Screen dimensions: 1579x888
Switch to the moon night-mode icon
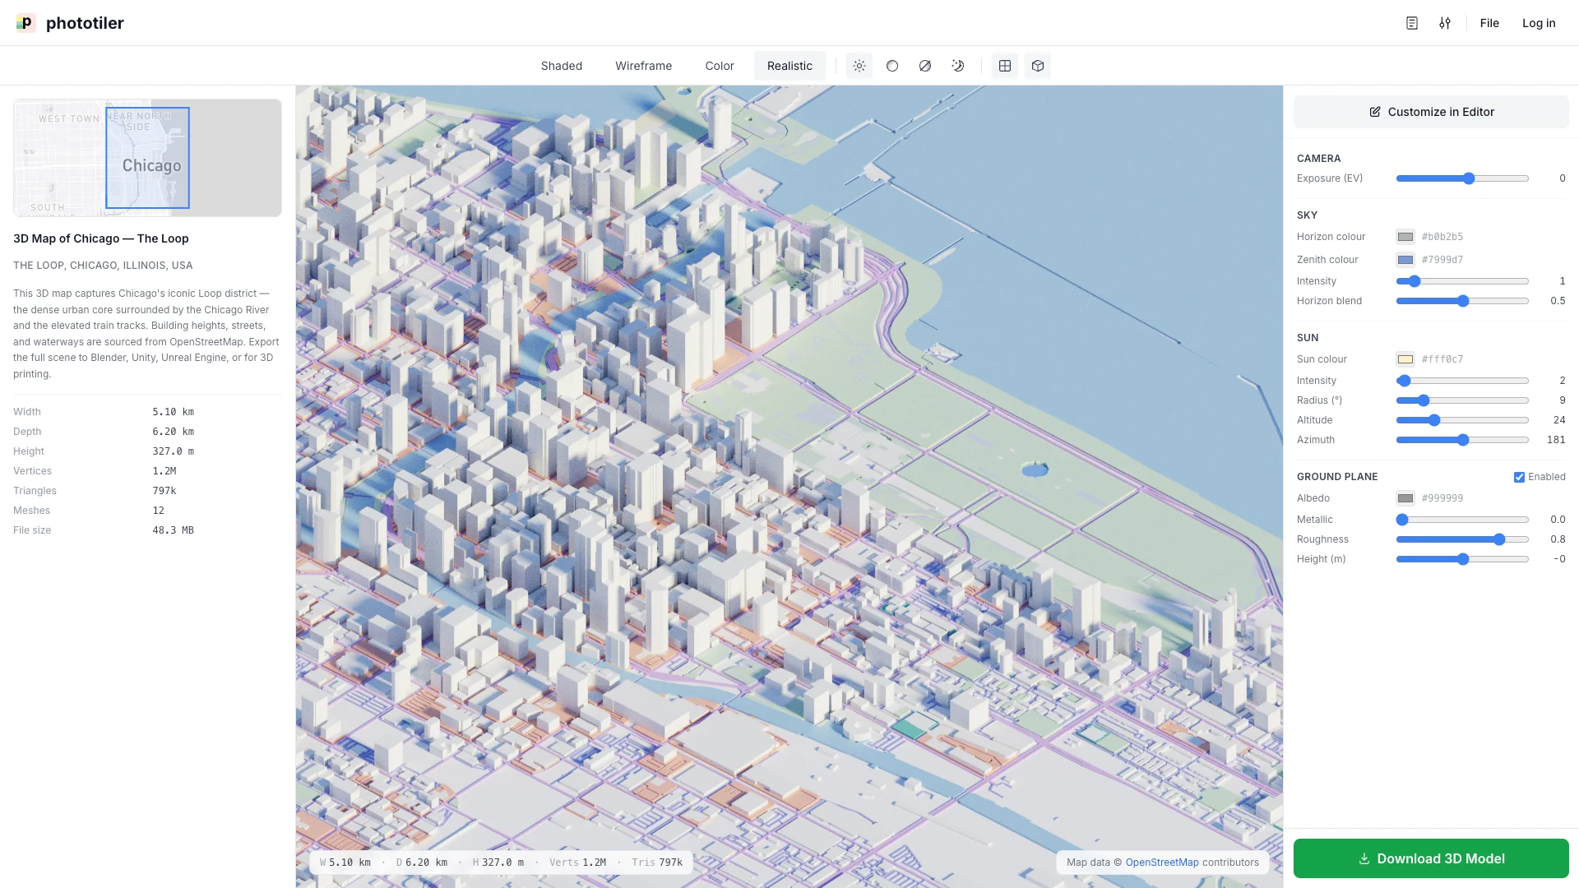pos(958,66)
